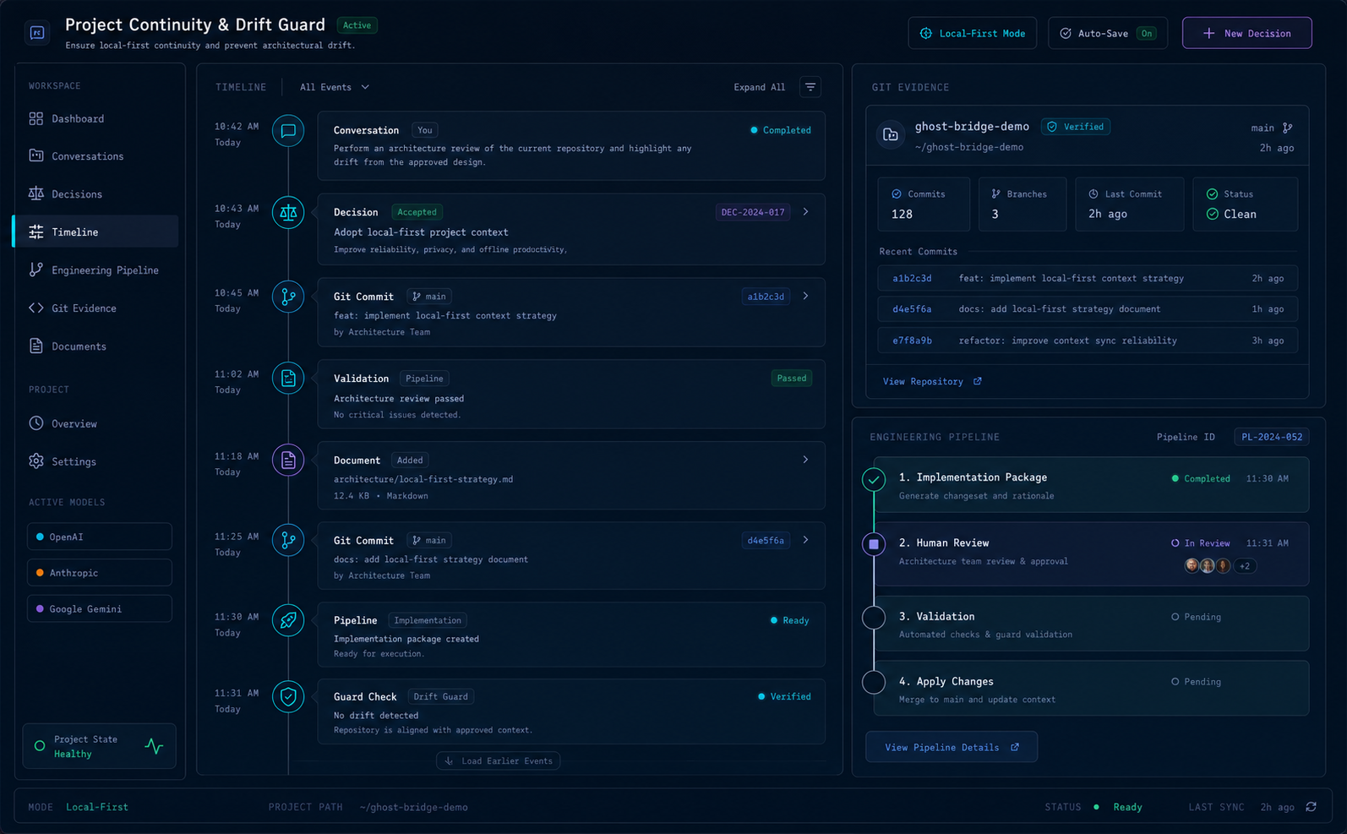Click the ~/ghost-bridge-demo path in status bar
The height and width of the screenshot is (834, 1347).
click(413, 807)
